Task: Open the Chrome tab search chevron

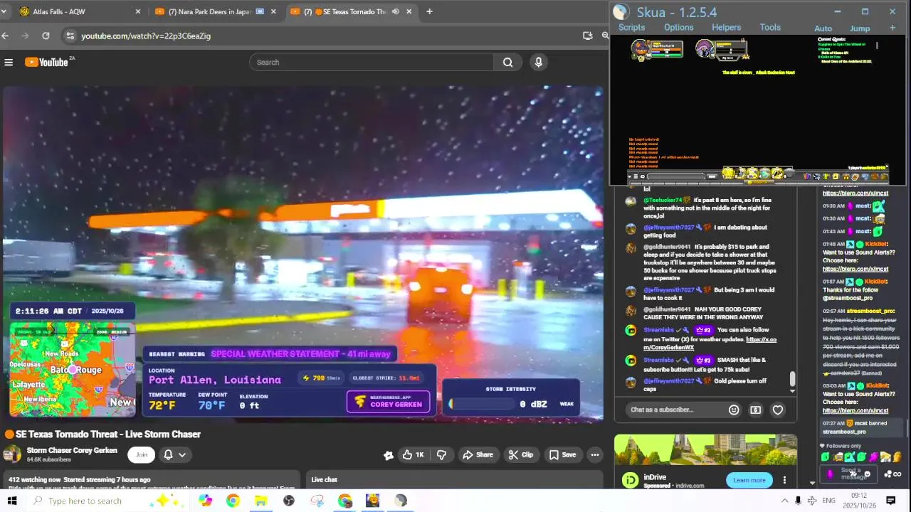Action: (x=4, y=11)
